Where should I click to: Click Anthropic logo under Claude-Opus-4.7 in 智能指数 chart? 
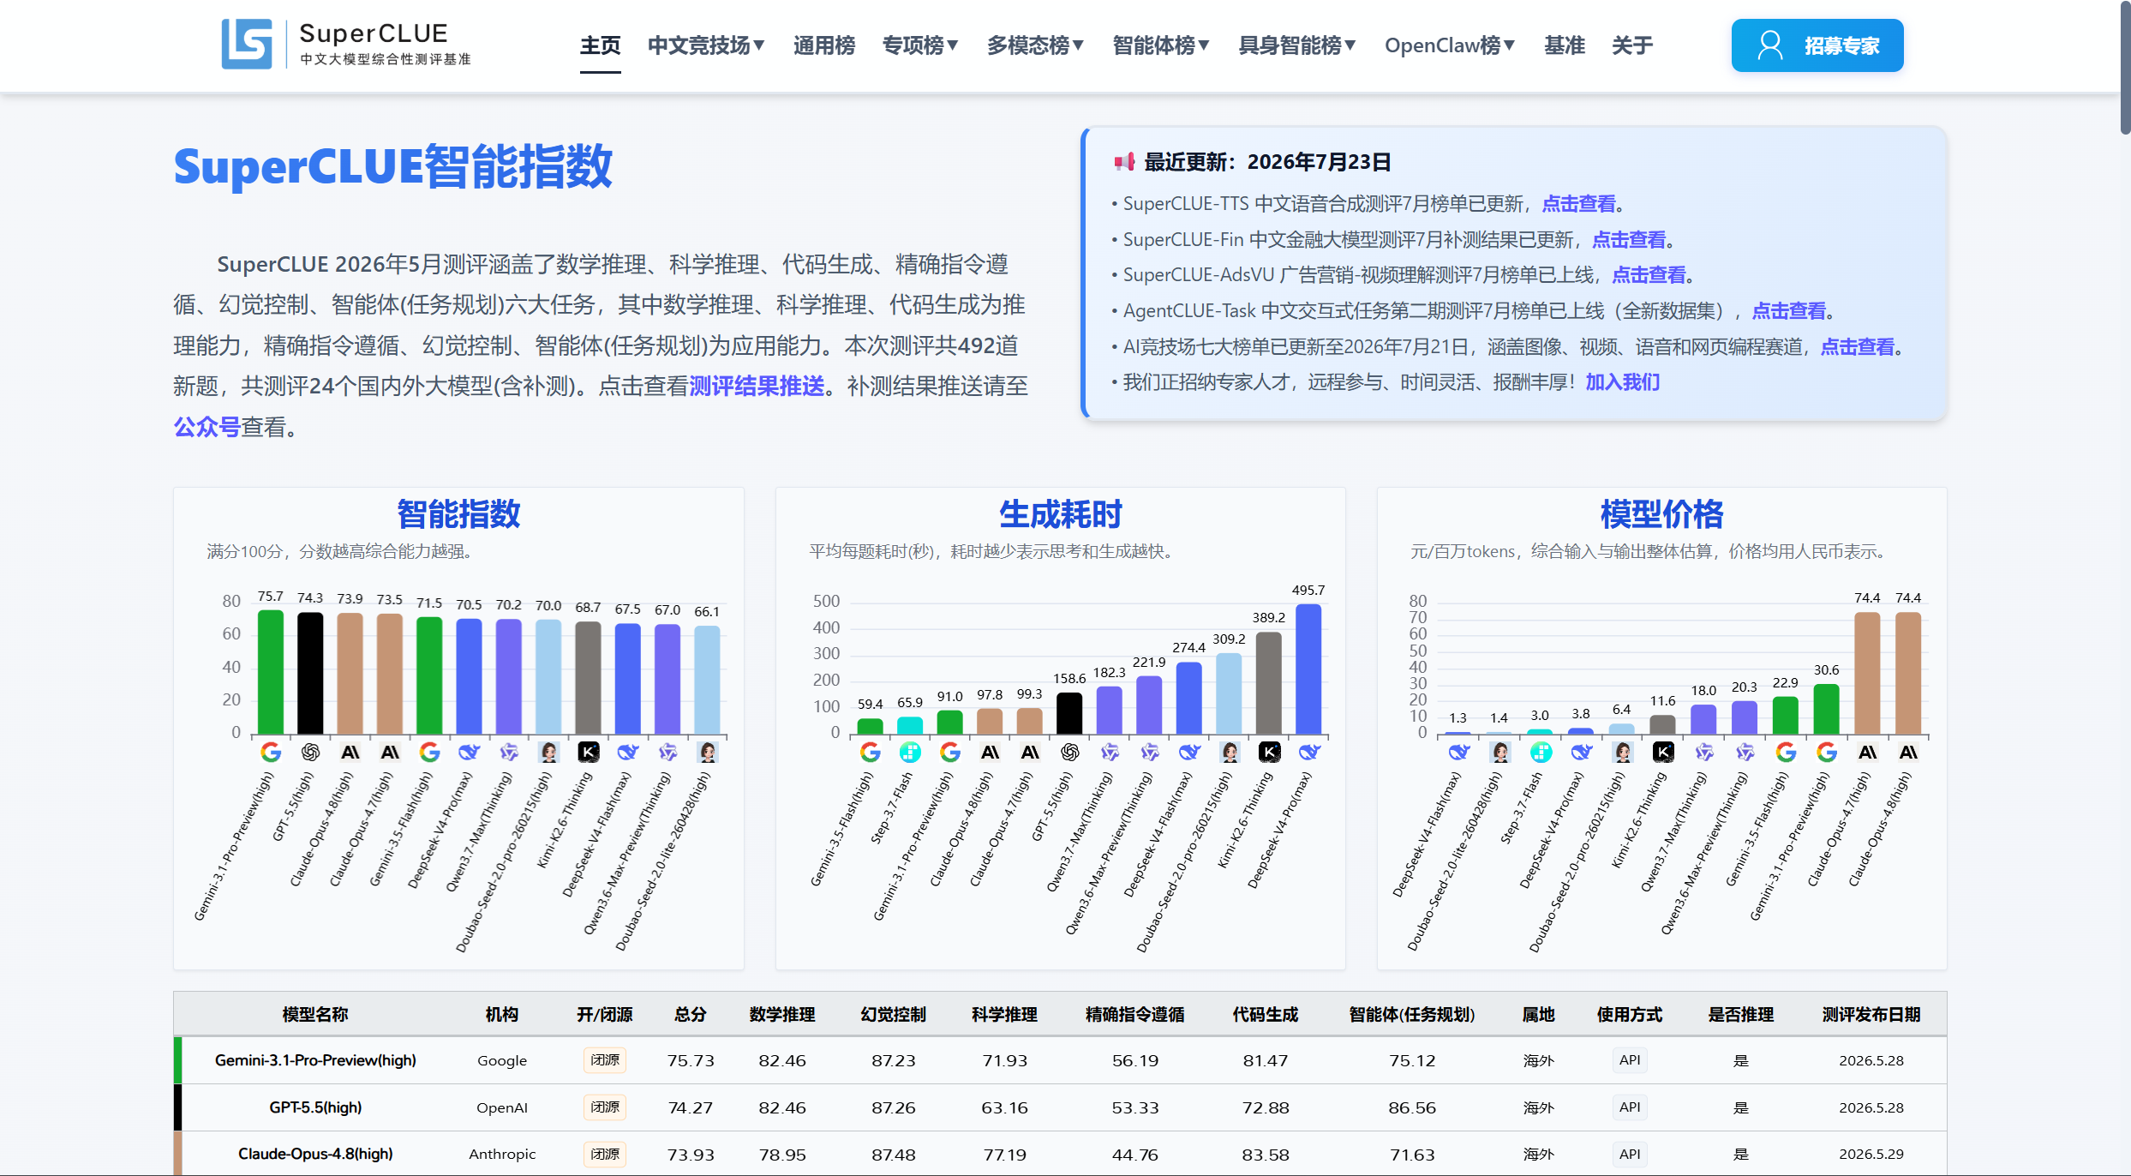pyautogui.click(x=390, y=753)
